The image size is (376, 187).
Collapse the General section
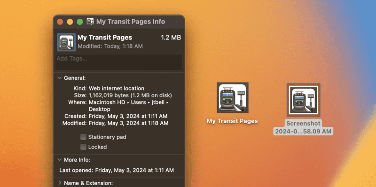pyautogui.click(x=59, y=78)
